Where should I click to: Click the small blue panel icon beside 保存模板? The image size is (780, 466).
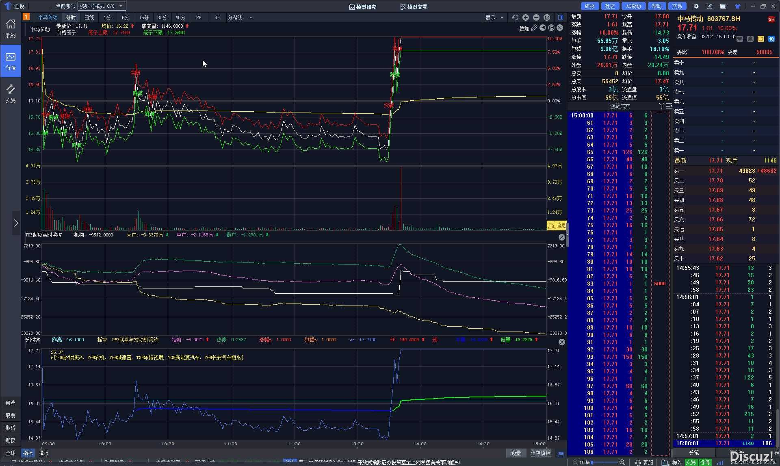tap(561, 454)
